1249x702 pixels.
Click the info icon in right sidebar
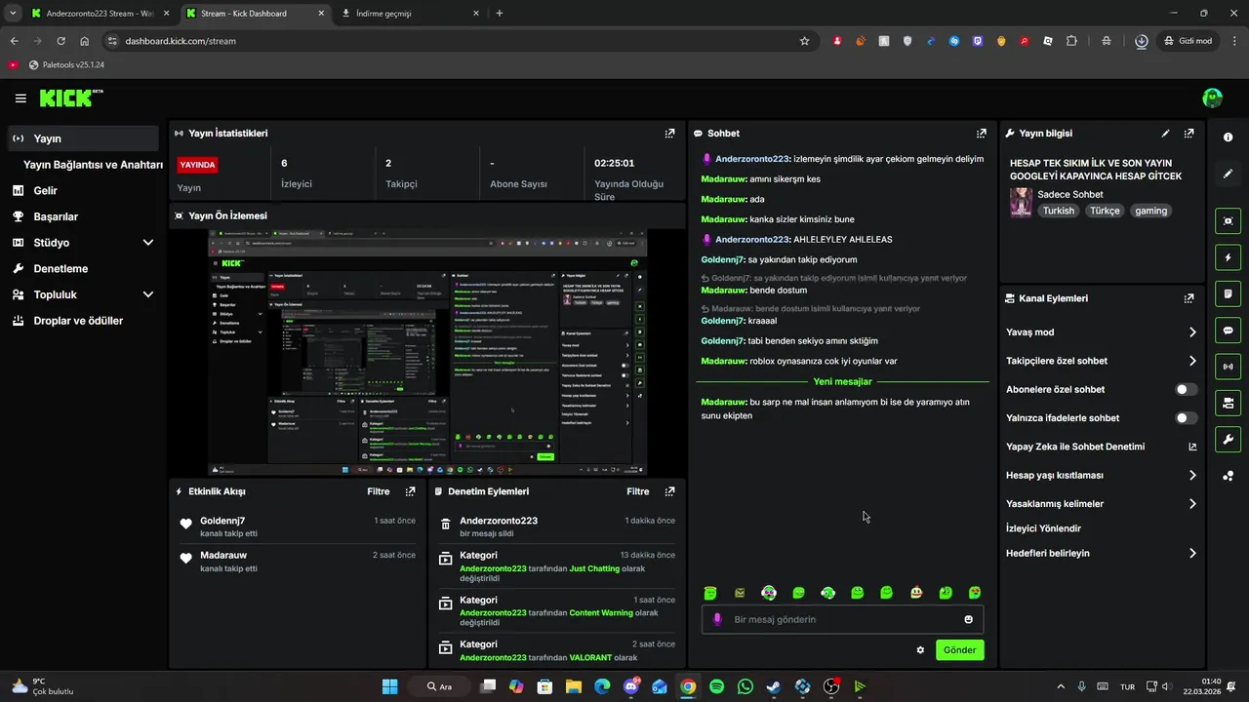(1228, 137)
